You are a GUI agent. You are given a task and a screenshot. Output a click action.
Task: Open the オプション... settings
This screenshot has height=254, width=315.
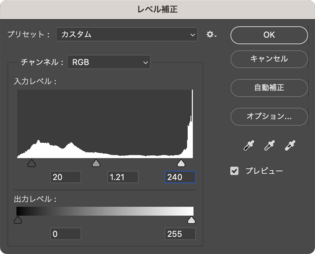pyautogui.click(x=269, y=116)
